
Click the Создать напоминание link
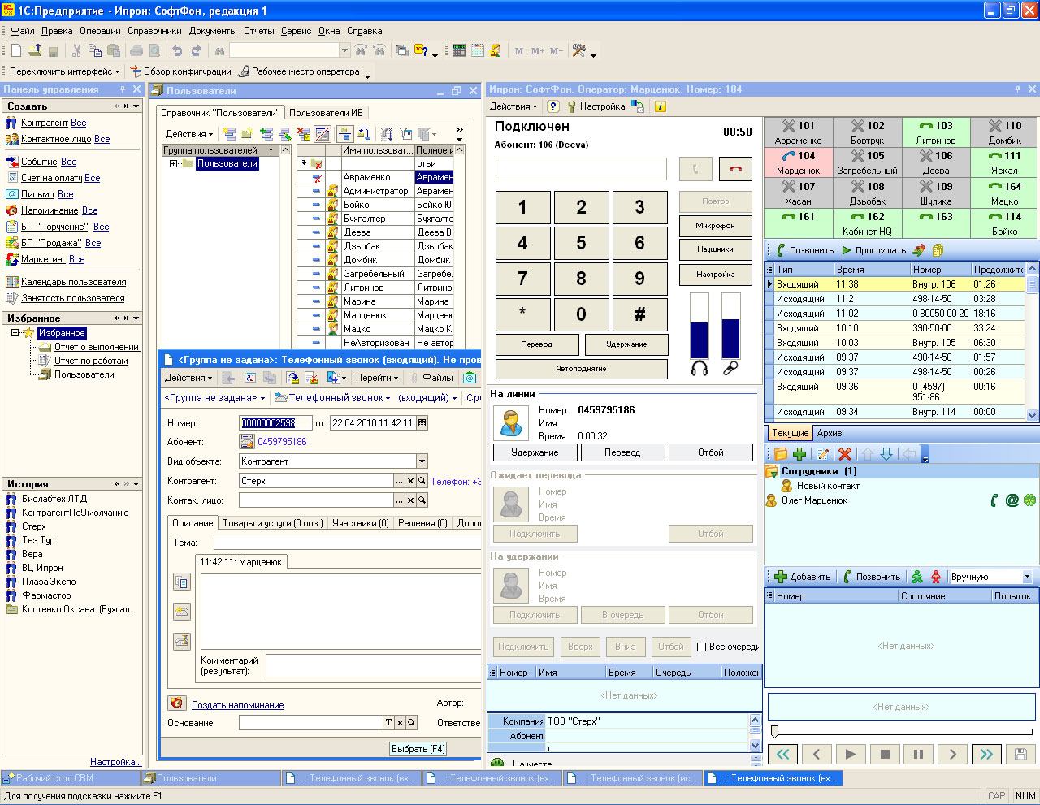(x=238, y=705)
